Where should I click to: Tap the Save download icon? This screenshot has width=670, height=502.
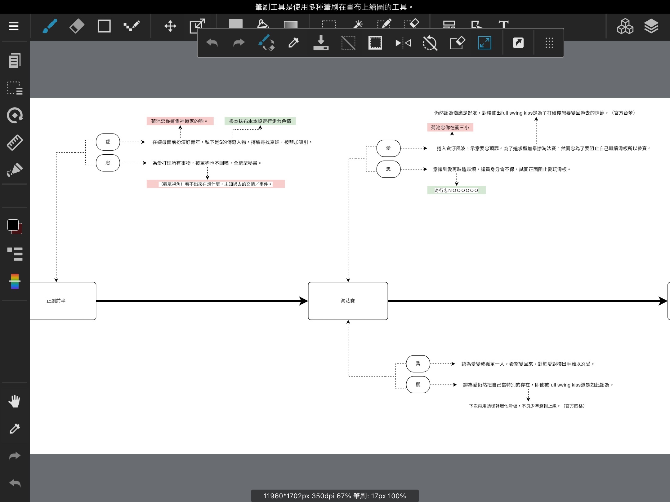pos(321,43)
